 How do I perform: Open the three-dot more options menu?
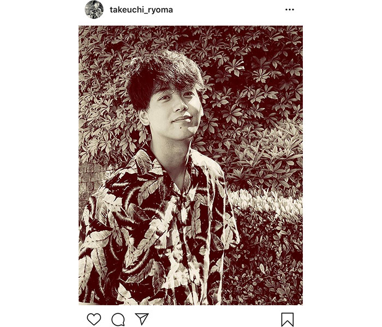pyautogui.click(x=289, y=10)
